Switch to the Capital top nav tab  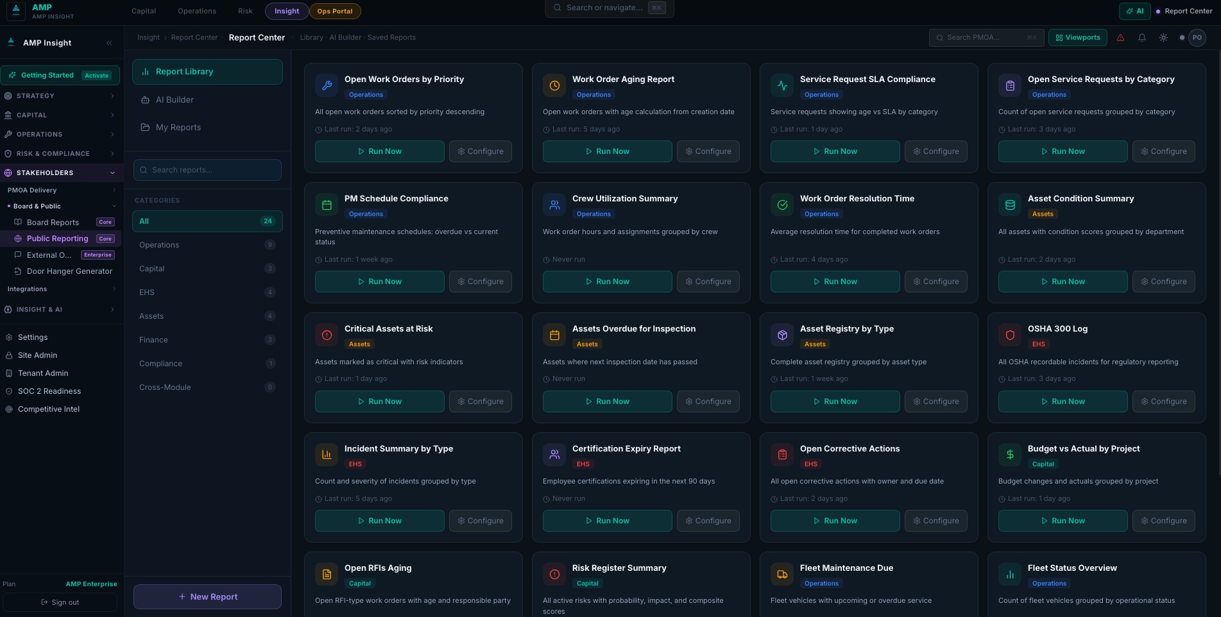point(144,11)
